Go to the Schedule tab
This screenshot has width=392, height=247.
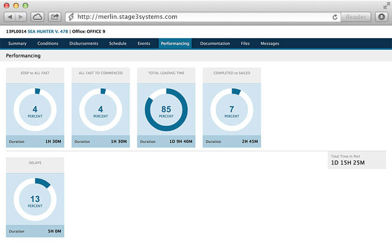pos(117,44)
